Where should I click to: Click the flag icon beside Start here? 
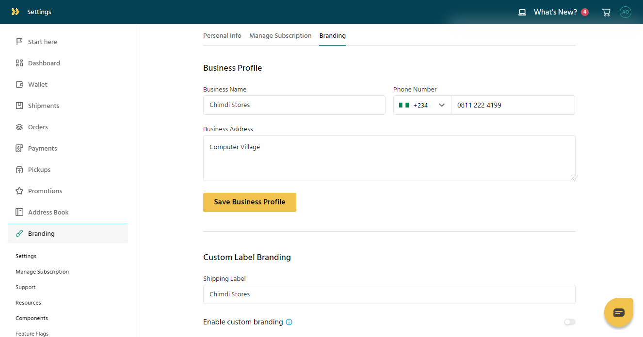[19, 42]
